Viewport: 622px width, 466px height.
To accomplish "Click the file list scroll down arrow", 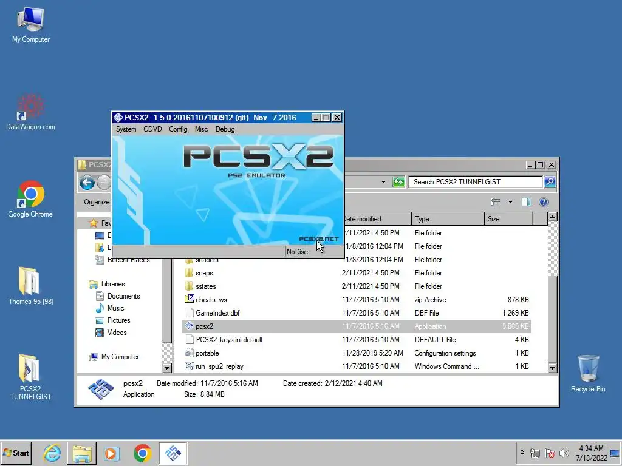I will click(552, 368).
